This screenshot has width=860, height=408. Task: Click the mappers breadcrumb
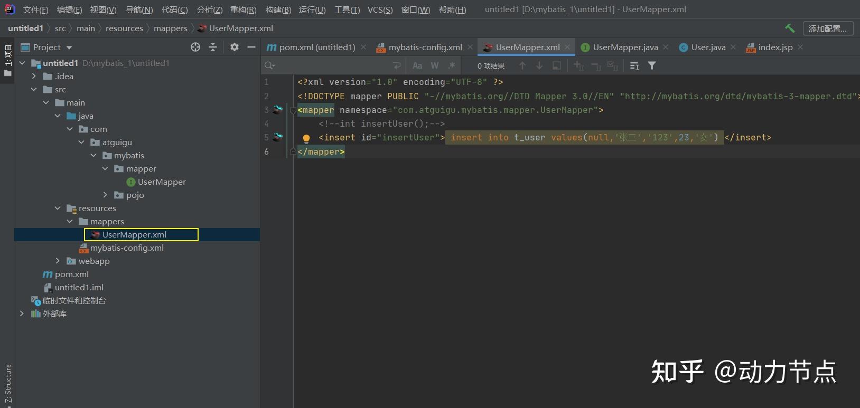[x=171, y=29]
